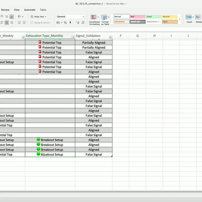Open the Table ribbon tab
The image size is (202, 202).
43,10
